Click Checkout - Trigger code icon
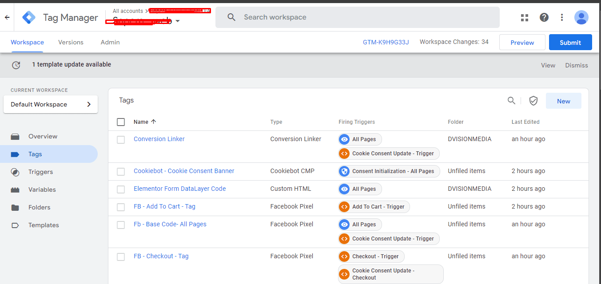The width and height of the screenshot is (601, 284). click(344, 256)
